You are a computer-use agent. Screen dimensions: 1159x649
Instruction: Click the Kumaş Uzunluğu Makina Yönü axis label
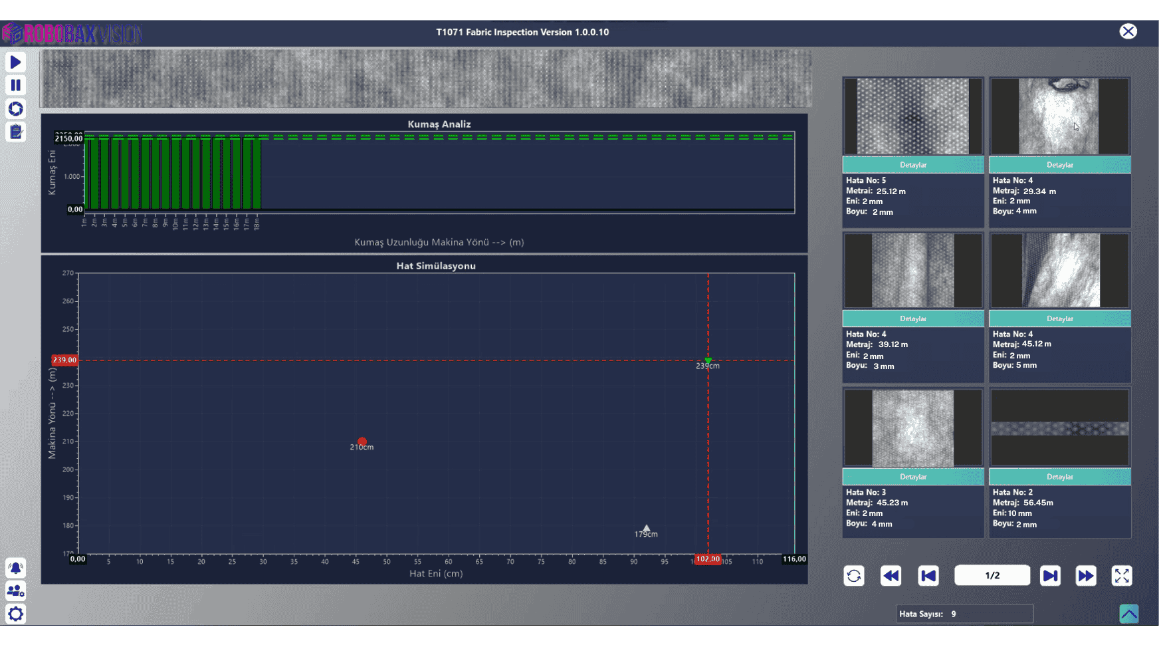point(439,242)
